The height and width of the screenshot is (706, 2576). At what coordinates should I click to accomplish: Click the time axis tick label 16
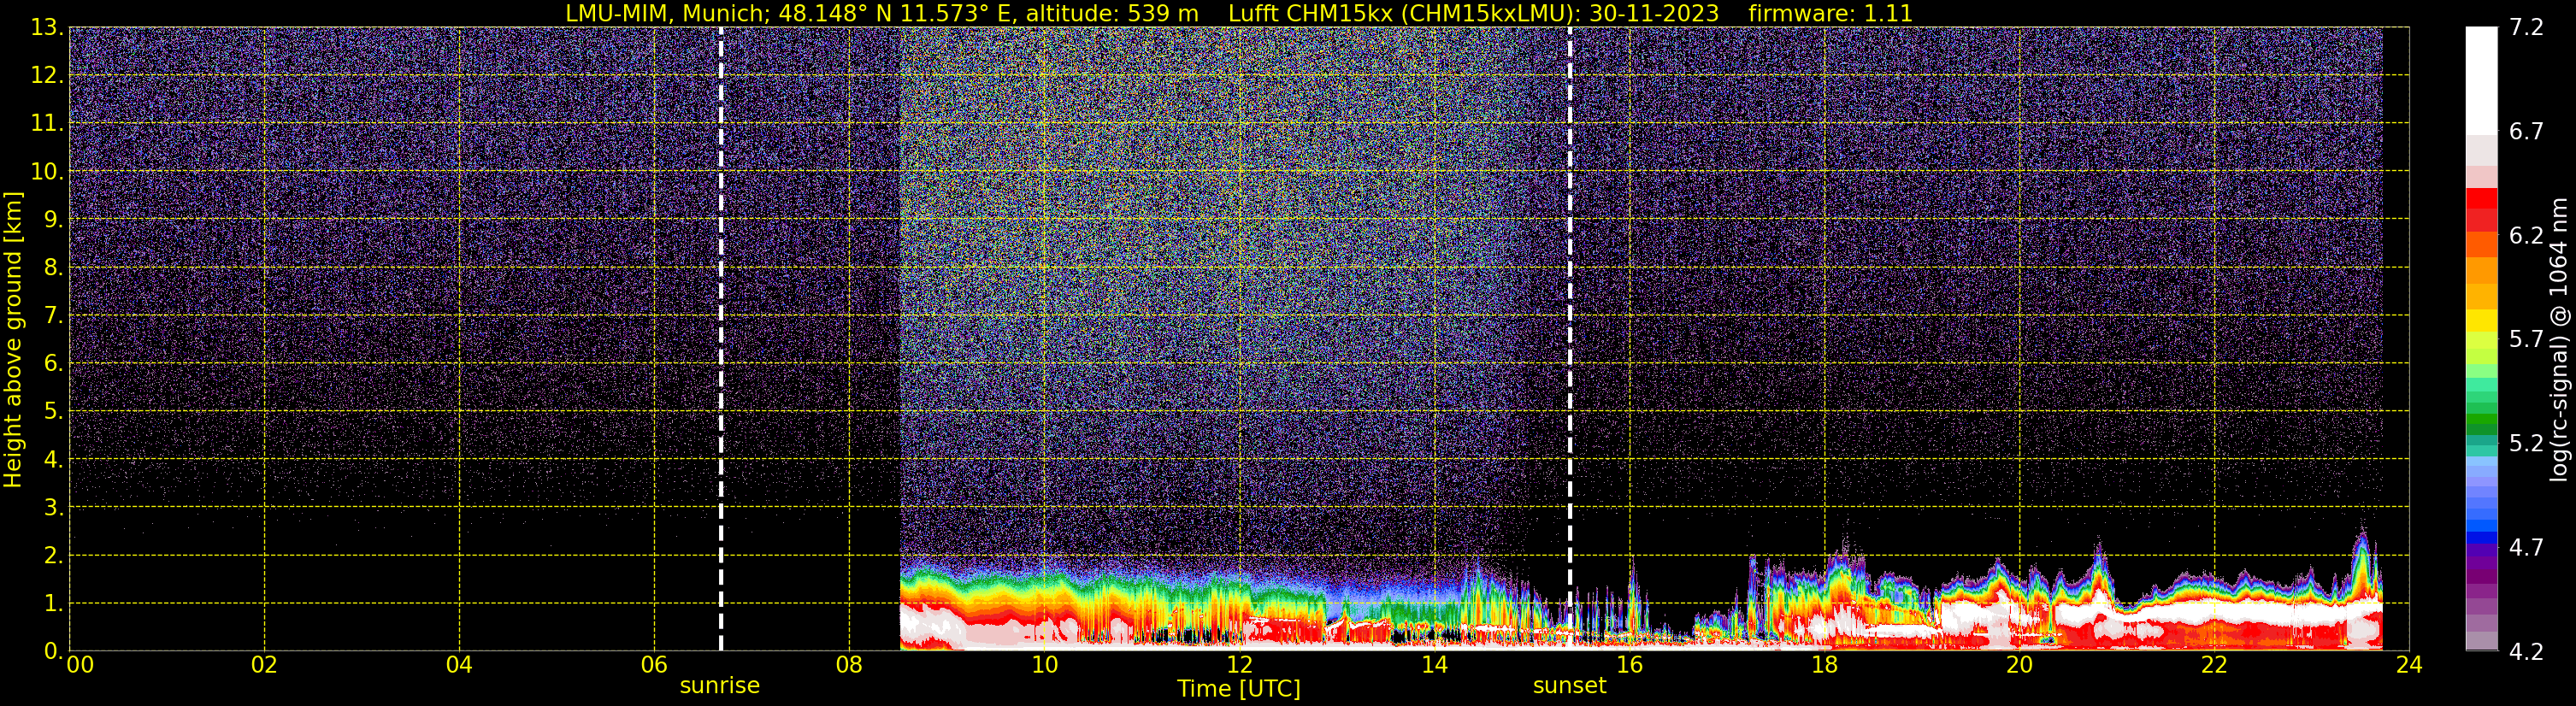(x=1629, y=665)
